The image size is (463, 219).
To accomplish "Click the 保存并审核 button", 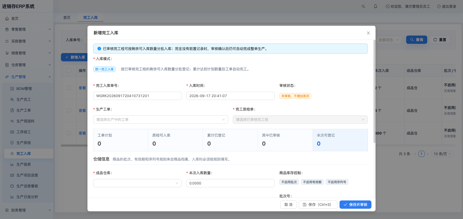I will 355,205.
